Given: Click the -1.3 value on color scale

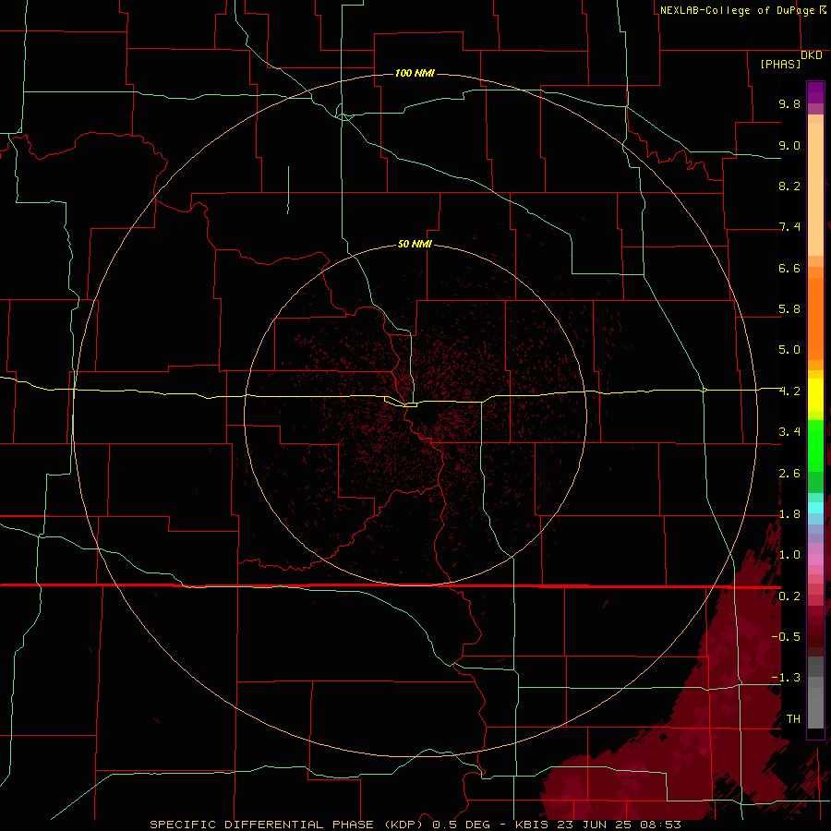Looking at the screenshot, I should coord(786,678).
